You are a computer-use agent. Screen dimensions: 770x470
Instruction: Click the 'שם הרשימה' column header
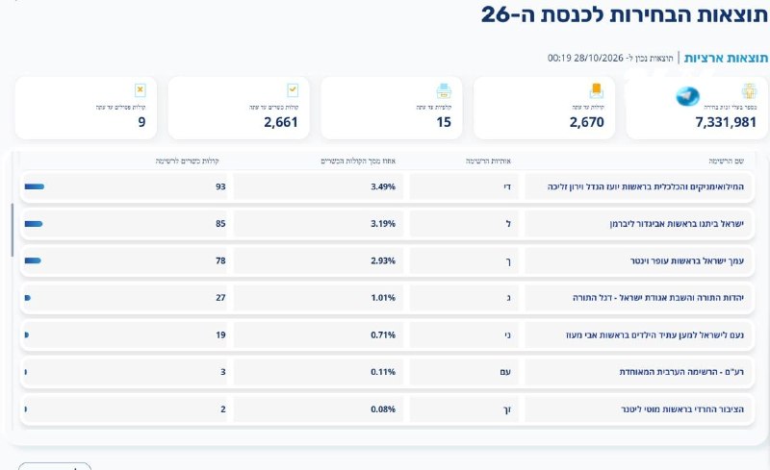[x=727, y=161]
